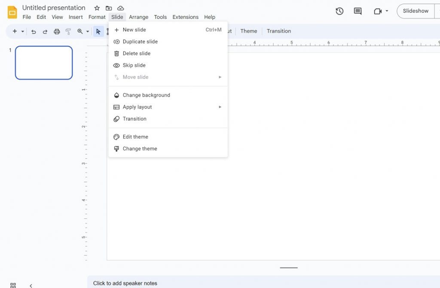Undo the last action
440x288 pixels.
34,31
